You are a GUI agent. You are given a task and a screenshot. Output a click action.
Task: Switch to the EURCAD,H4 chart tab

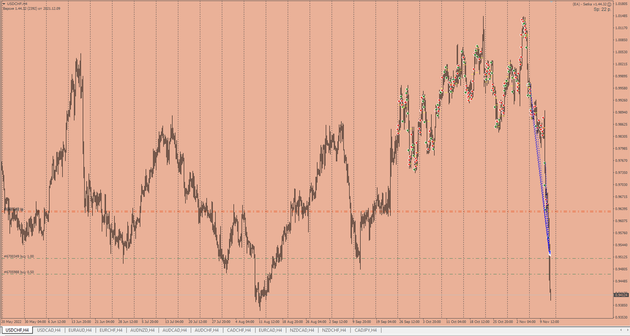(x=270, y=331)
